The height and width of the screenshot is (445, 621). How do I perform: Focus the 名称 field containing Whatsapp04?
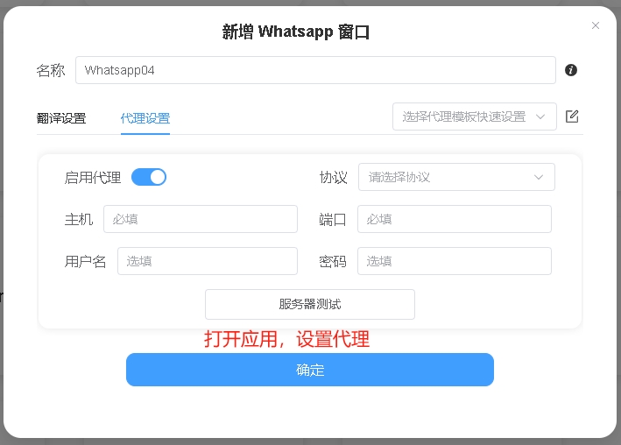pos(315,70)
